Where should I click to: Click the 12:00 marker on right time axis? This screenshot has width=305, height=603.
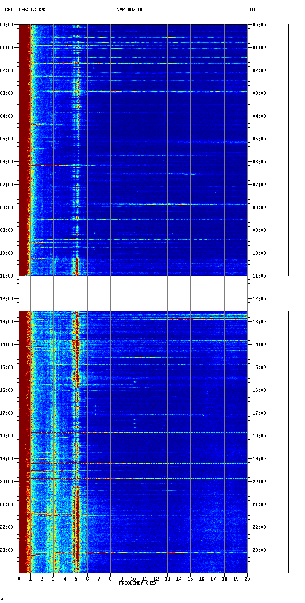(259, 299)
